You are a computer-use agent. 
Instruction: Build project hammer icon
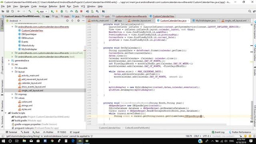point(30,11)
